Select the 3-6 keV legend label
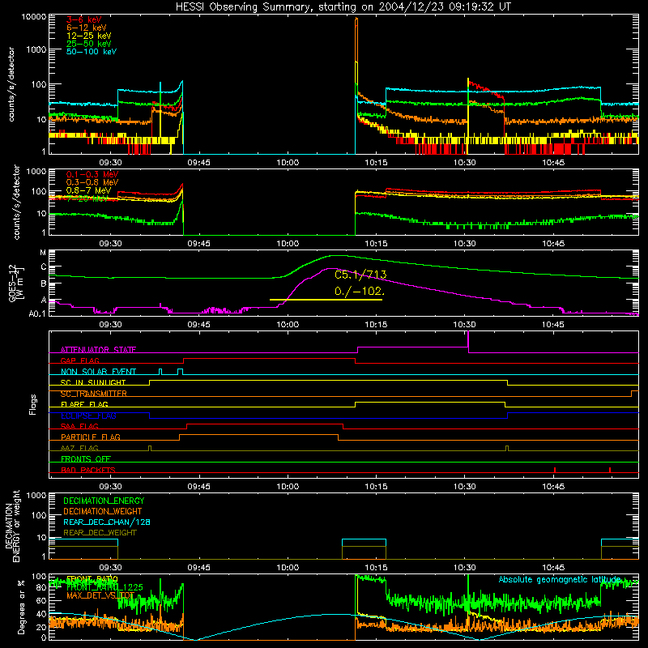The width and height of the screenshot is (648, 648). (x=84, y=19)
